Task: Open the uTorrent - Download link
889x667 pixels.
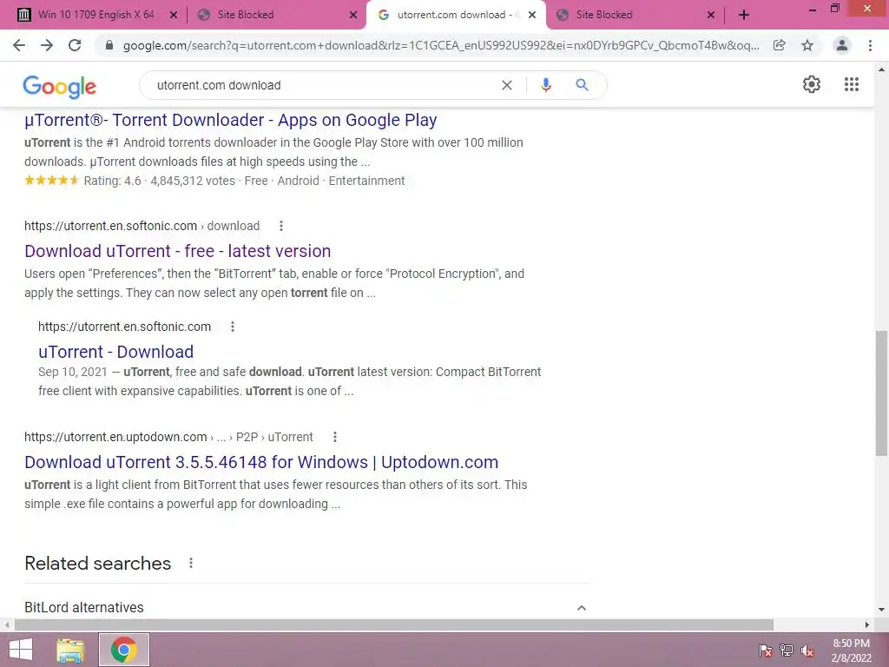Action: pyautogui.click(x=116, y=352)
